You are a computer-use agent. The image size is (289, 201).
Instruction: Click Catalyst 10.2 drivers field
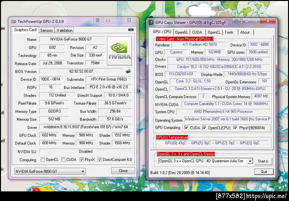coord(219,67)
